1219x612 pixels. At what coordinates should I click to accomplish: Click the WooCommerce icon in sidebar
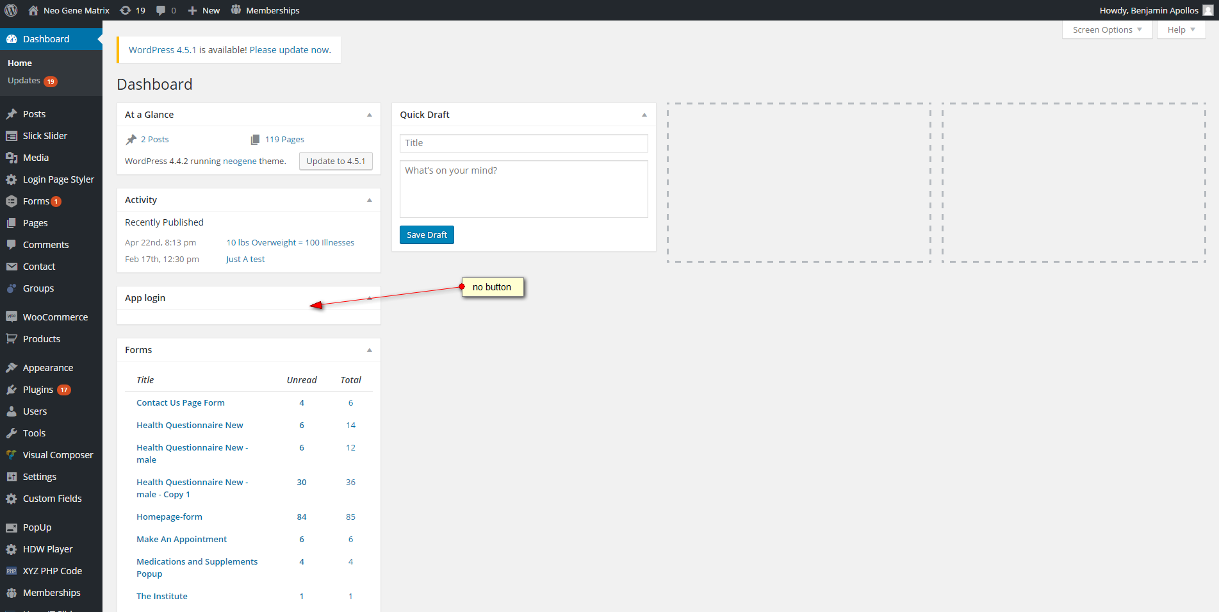click(x=12, y=317)
